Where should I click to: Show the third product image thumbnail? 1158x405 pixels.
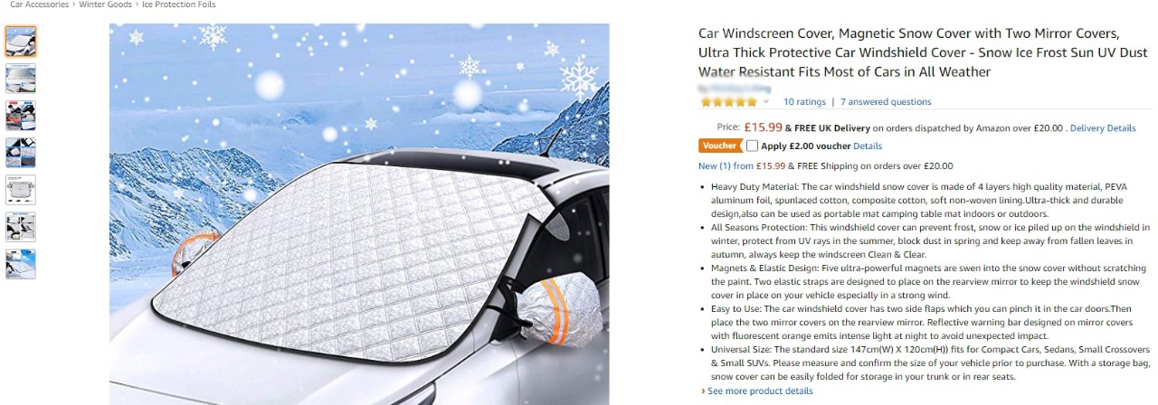coord(21,116)
